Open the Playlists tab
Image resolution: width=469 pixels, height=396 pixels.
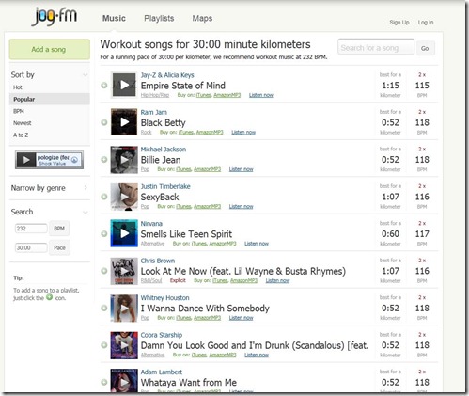coord(159,18)
